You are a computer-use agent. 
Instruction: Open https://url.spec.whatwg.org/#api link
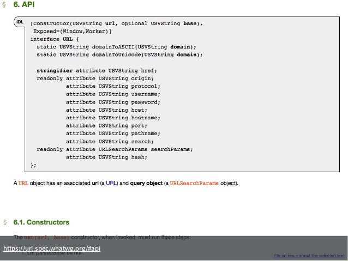pyautogui.click(x=52, y=248)
